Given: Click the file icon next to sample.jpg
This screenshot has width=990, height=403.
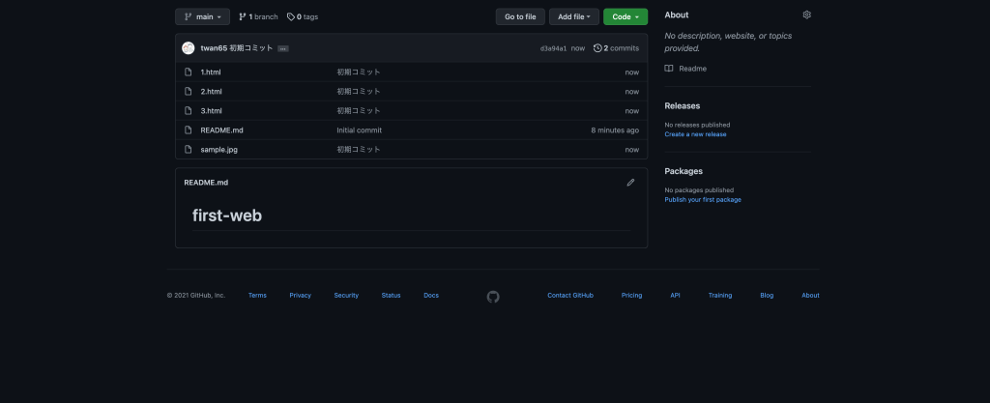Looking at the screenshot, I should (x=189, y=150).
